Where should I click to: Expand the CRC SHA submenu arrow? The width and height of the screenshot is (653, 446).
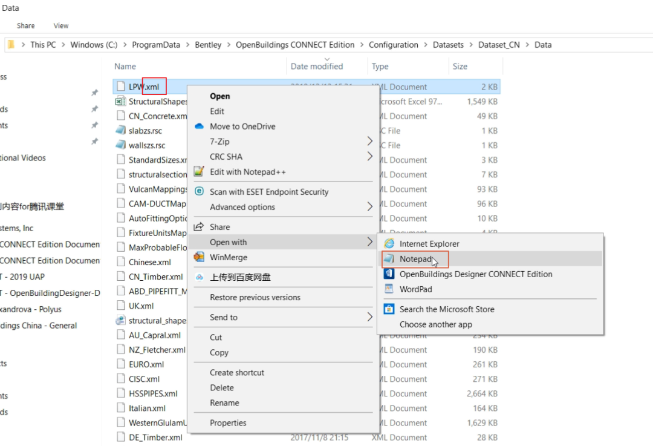(370, 156)
